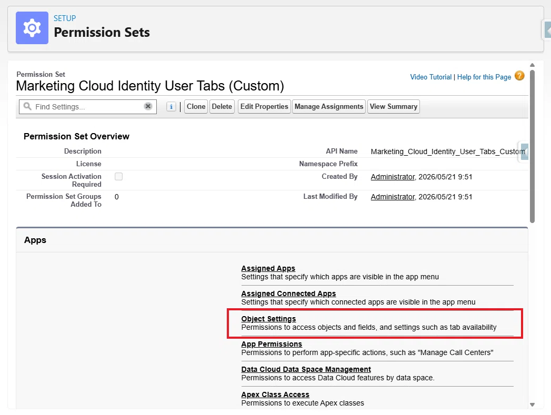Click the orange help question mark icon
551x415 pixels.
pos(519,76)
